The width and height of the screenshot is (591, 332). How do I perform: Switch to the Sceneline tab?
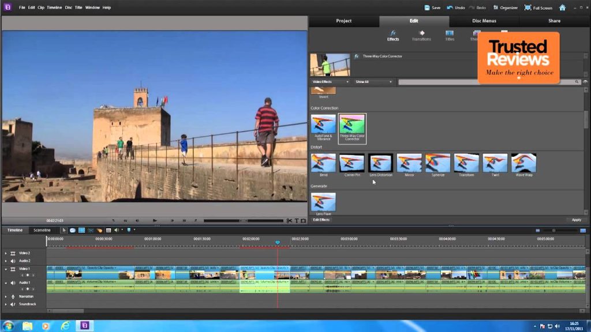point(42,229)
